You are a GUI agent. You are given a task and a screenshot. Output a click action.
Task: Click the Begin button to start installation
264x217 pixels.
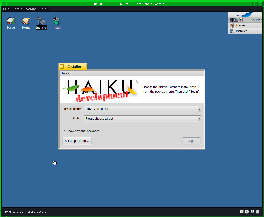(191, 141)
